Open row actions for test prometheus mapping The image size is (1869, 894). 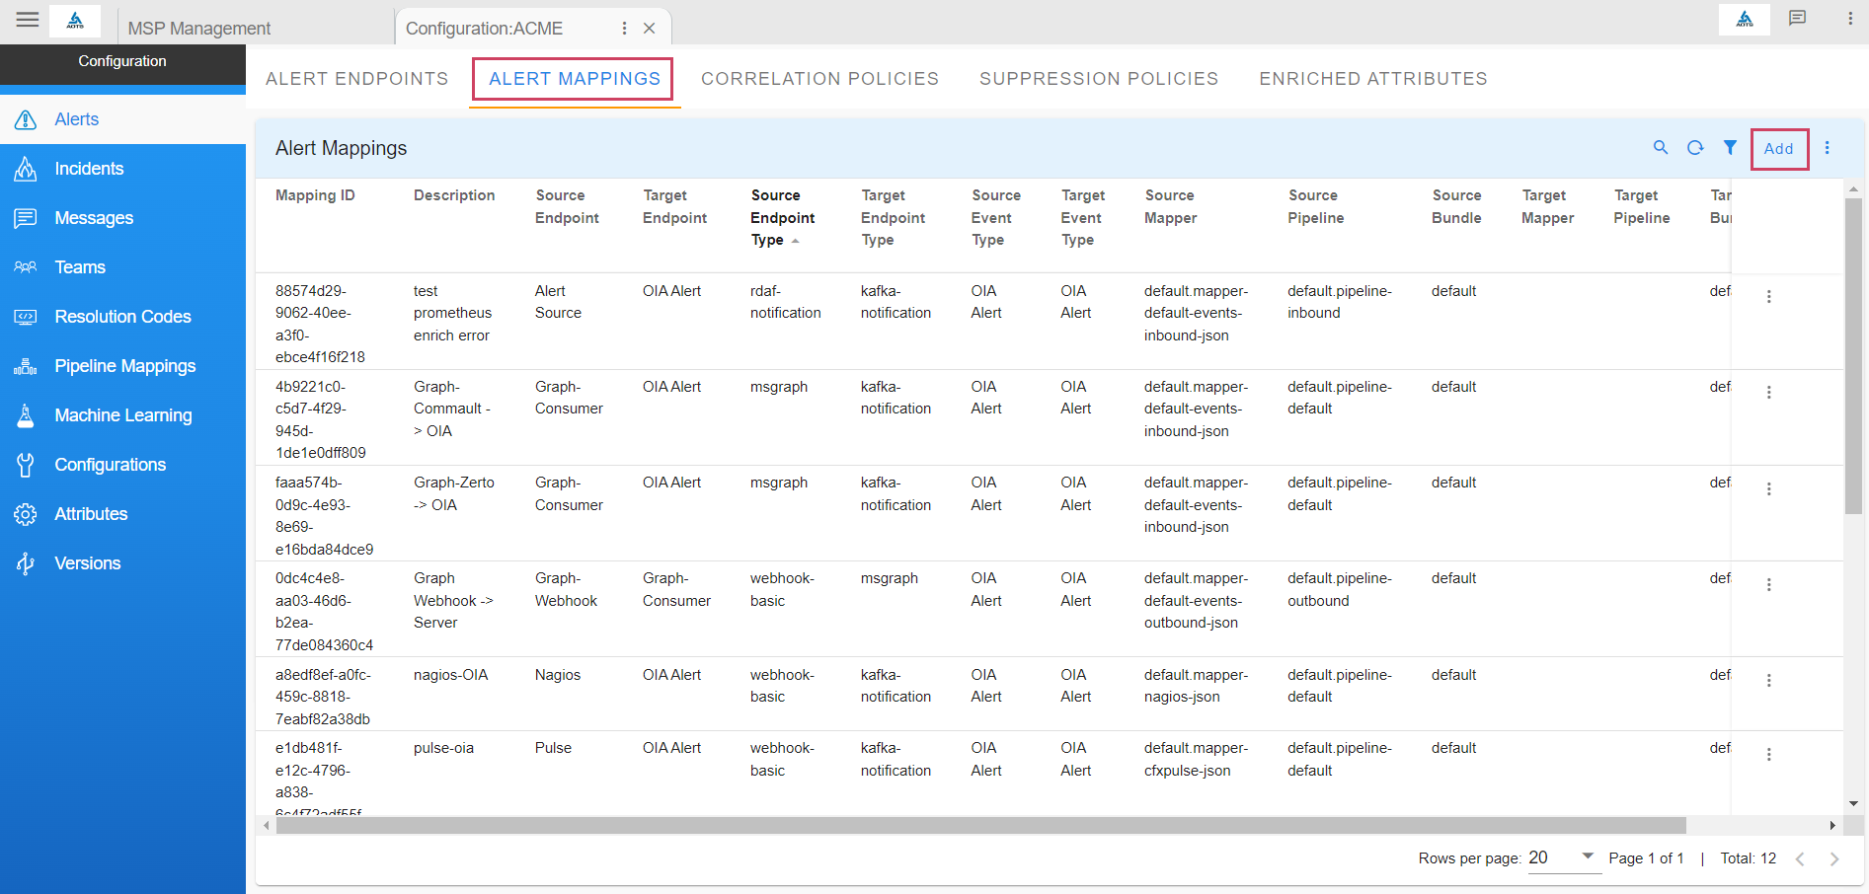tap(1768, 297)
